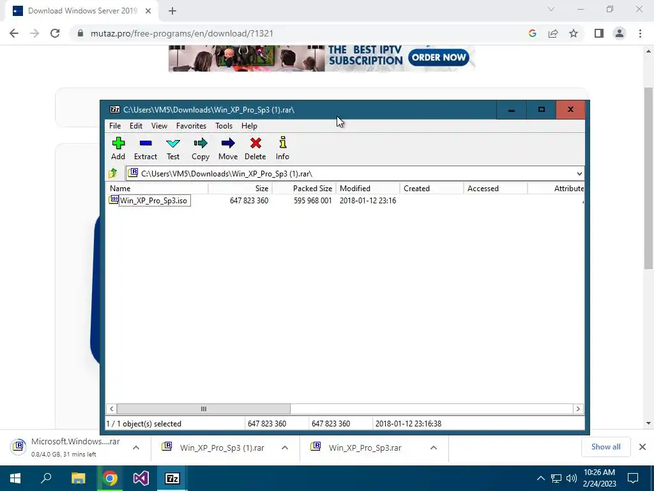Select the Win_XP_Pro_Sp3.iso file name
654x491 pixels.
tap(154, 200)
